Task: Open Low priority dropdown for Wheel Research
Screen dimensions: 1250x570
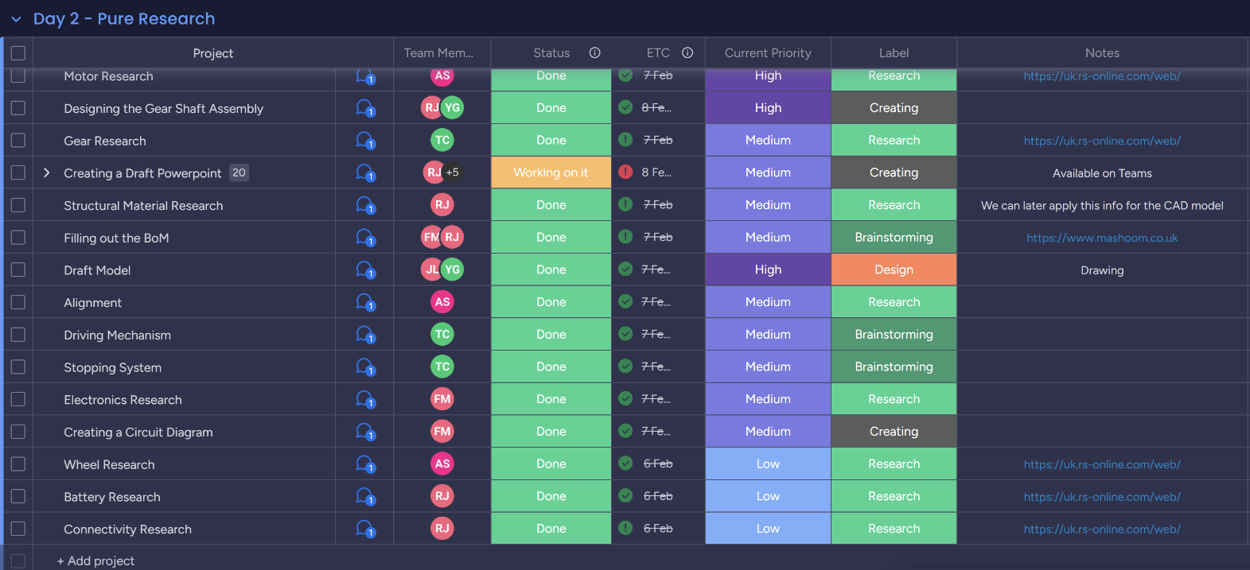Action: pyautogui.click(x=768, y=463)
